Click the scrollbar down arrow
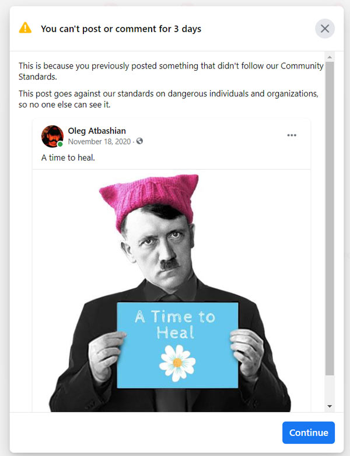 pyautogui.click(x=330, y=406)
